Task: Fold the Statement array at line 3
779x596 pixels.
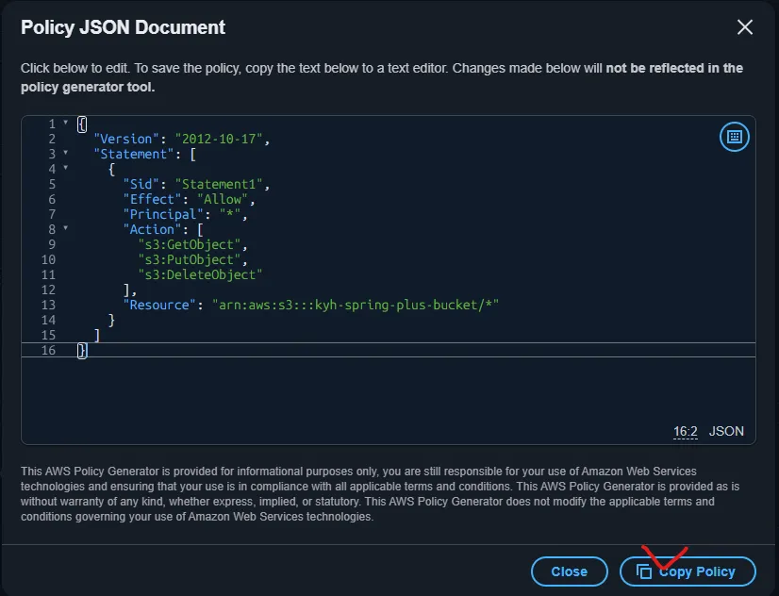Action: (x=65, y=154)
